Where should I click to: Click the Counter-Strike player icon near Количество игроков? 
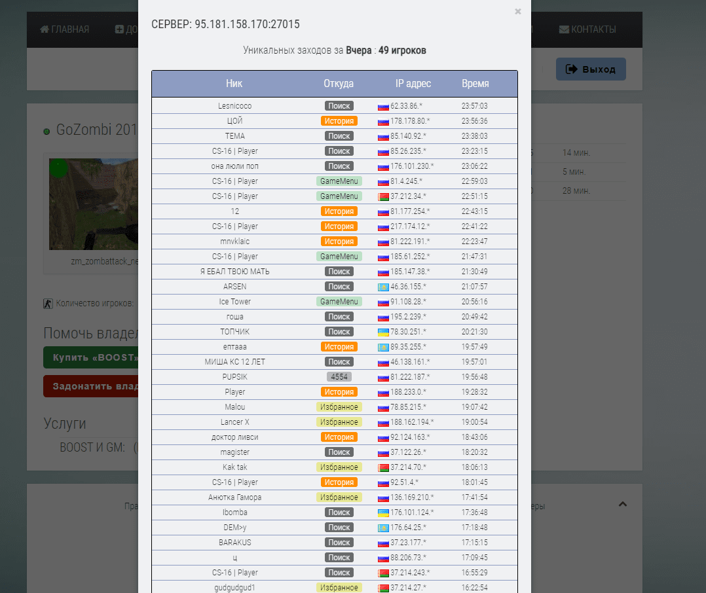tap(48, 304)
